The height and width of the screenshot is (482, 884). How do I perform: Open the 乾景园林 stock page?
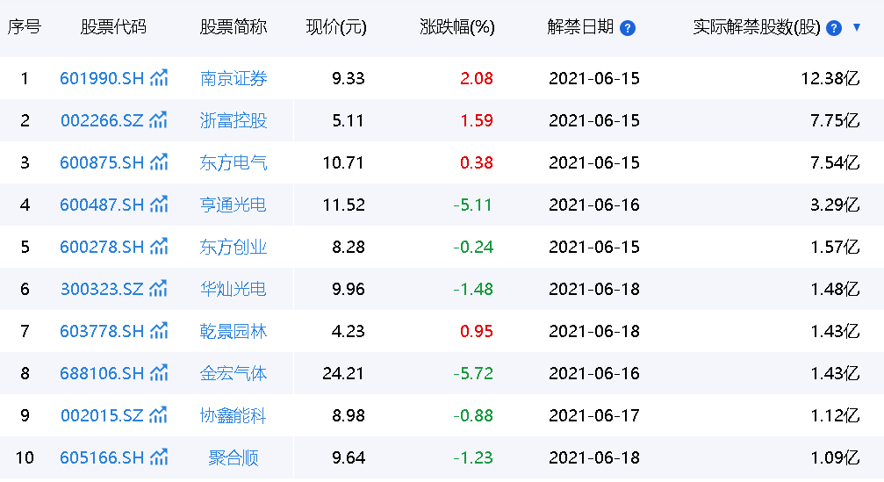(234, 332)
